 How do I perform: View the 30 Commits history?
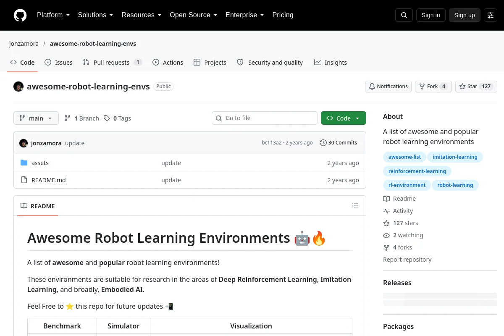click(339, 143)
